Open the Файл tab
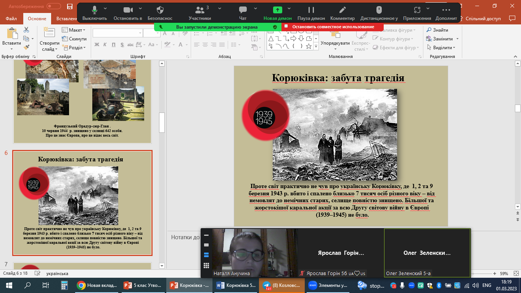Viewport: 521px width, 293px height. (x=11, y=18)
